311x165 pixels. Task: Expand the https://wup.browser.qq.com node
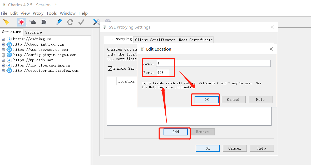[3, 49]
